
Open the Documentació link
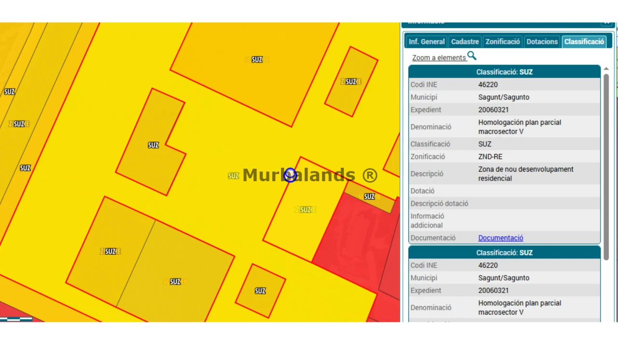pyautogui.click(x=501, y=238)
